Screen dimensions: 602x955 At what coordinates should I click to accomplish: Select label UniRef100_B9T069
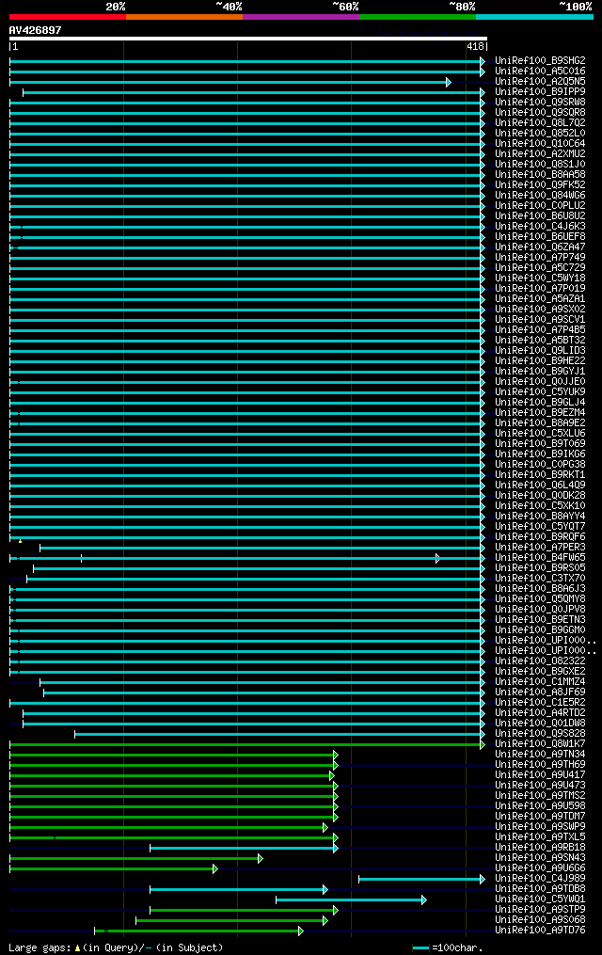[540, 444]
